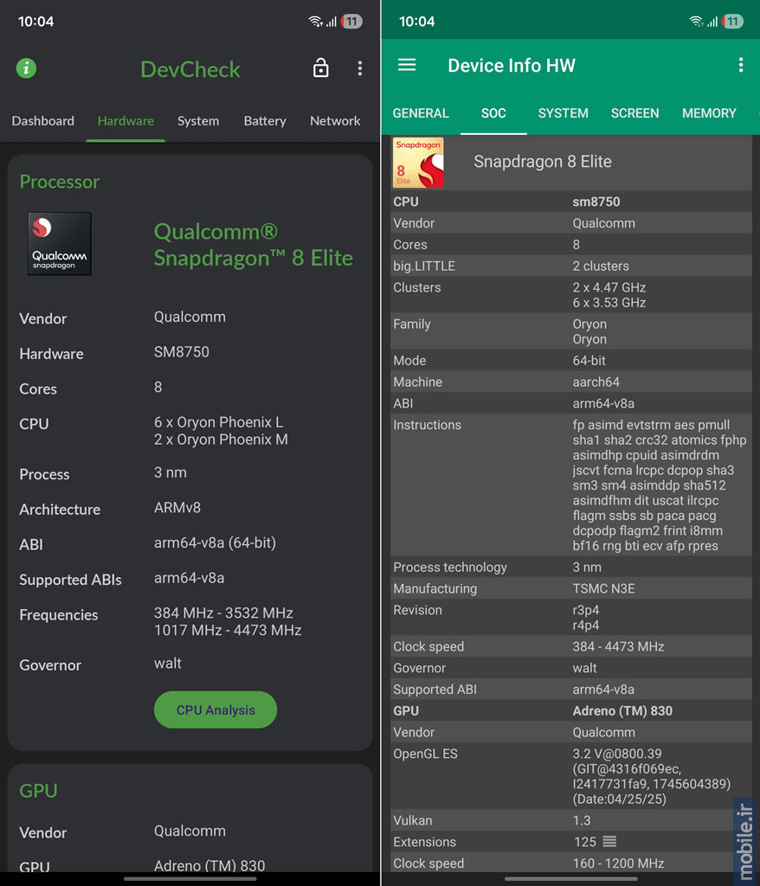Tap the 'Snapdragon 8 Elite' title in SOC tab
760x886 pixels.
click(542, 162)
